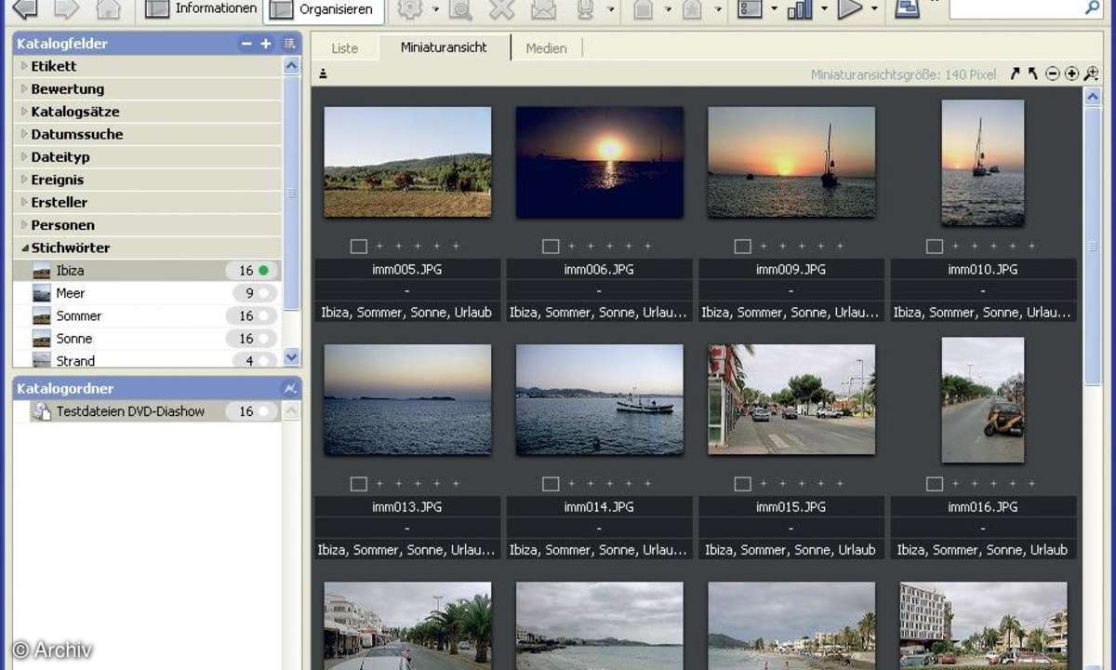Click the magnifier icon in the search field
This screenshot has width=1116, height=670.
tap(1092, 7)
